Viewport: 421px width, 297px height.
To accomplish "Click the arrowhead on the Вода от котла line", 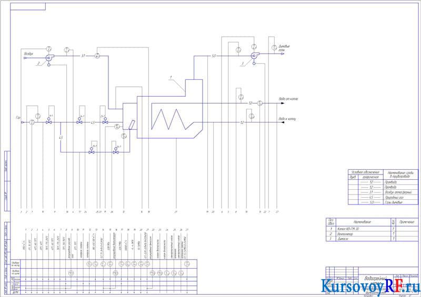I will point(283,103).
